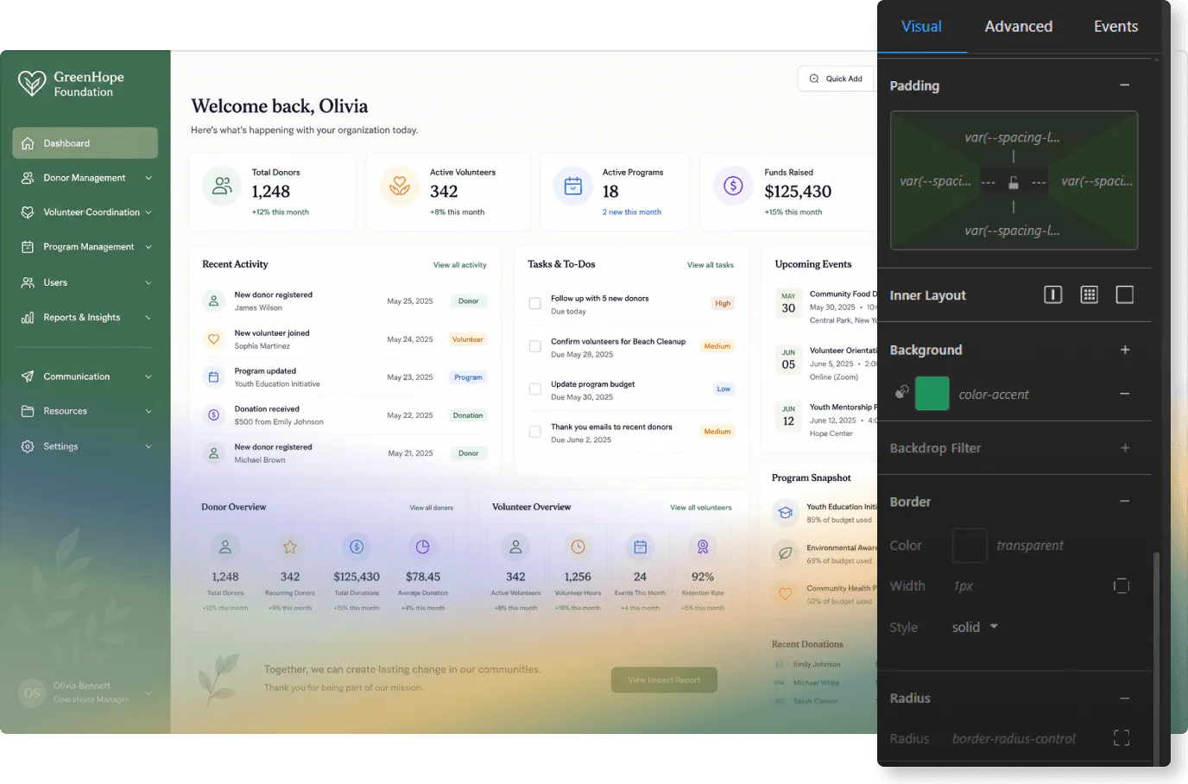1188x784 pixels.
Task: Check the Update program budget task
Action: 535,389
